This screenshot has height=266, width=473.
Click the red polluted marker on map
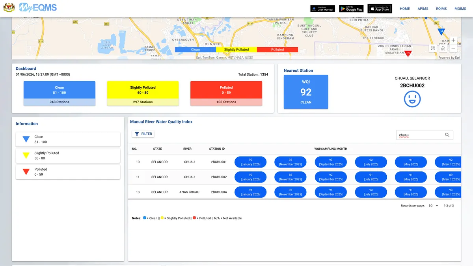408,53
